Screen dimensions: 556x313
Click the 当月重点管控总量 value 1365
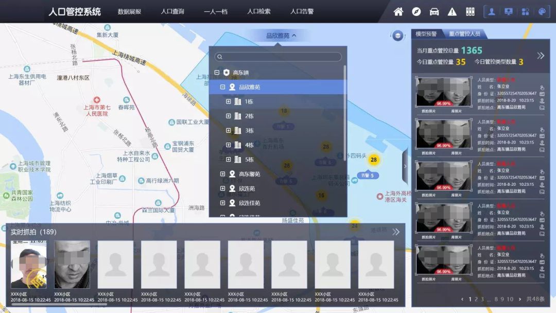pos(472,50)
